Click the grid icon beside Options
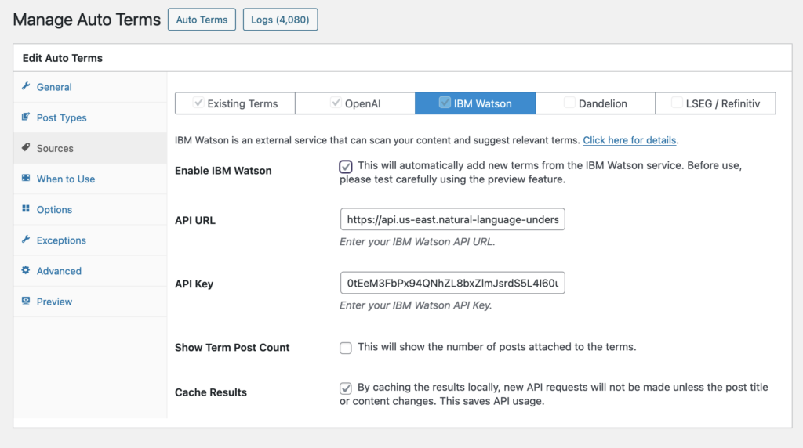This screenshot has width=803, height=448. coord(26,208)
